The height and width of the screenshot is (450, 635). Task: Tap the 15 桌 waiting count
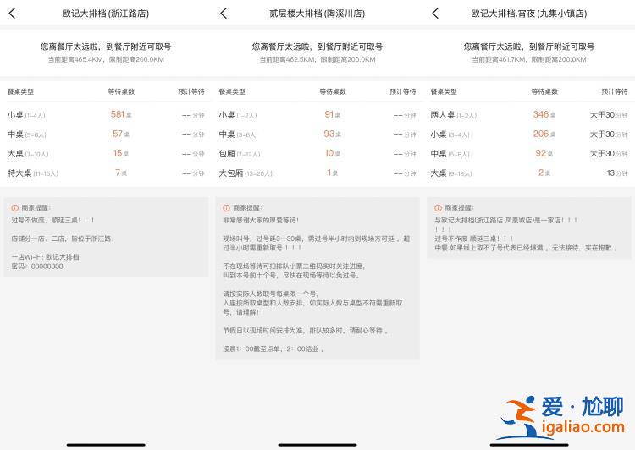coord(121,153)
